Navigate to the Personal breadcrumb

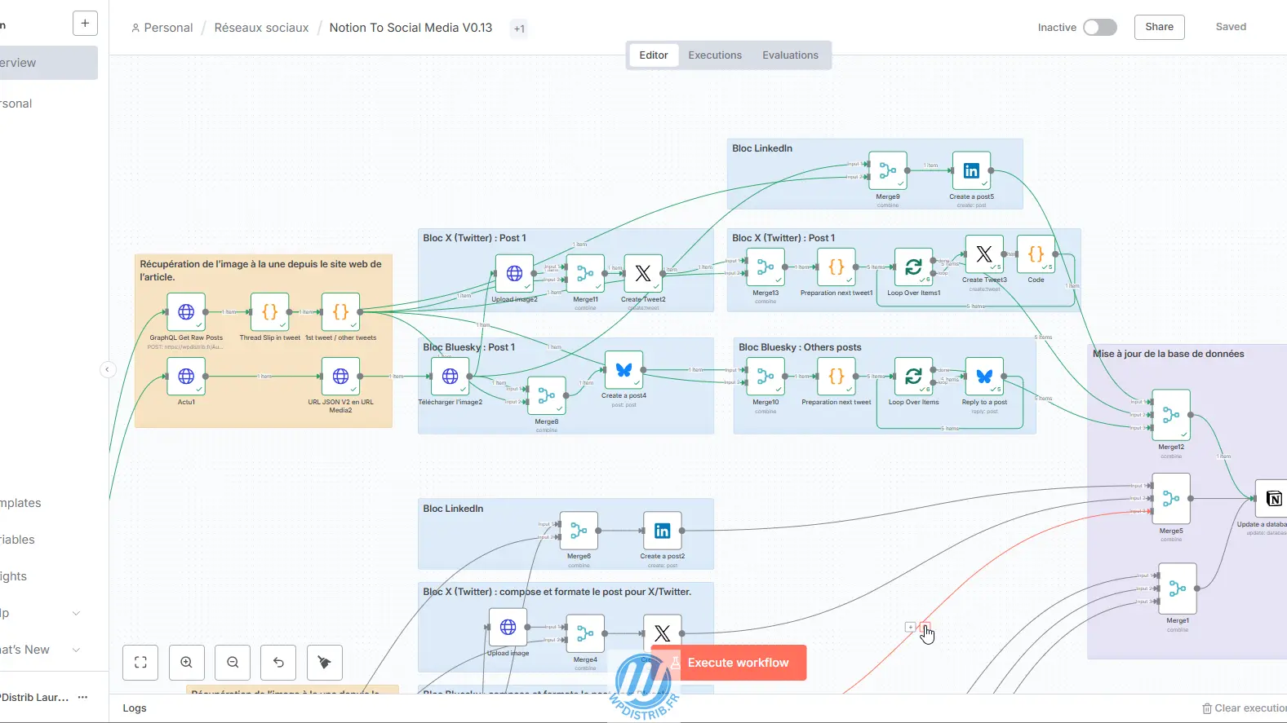tap(162, 28)
